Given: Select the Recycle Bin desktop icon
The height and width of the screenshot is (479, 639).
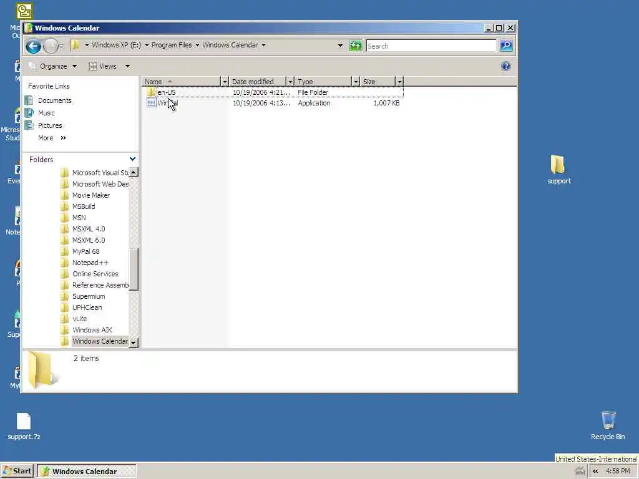Looking at the screenshot, I should tap(608, 425).
